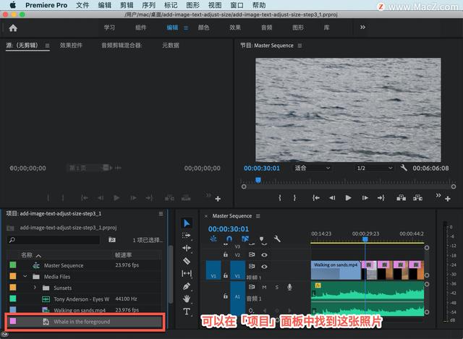Screen dimensions: 463x339
Task: Select the Ripple Edit tool
Action: point(187,248)
